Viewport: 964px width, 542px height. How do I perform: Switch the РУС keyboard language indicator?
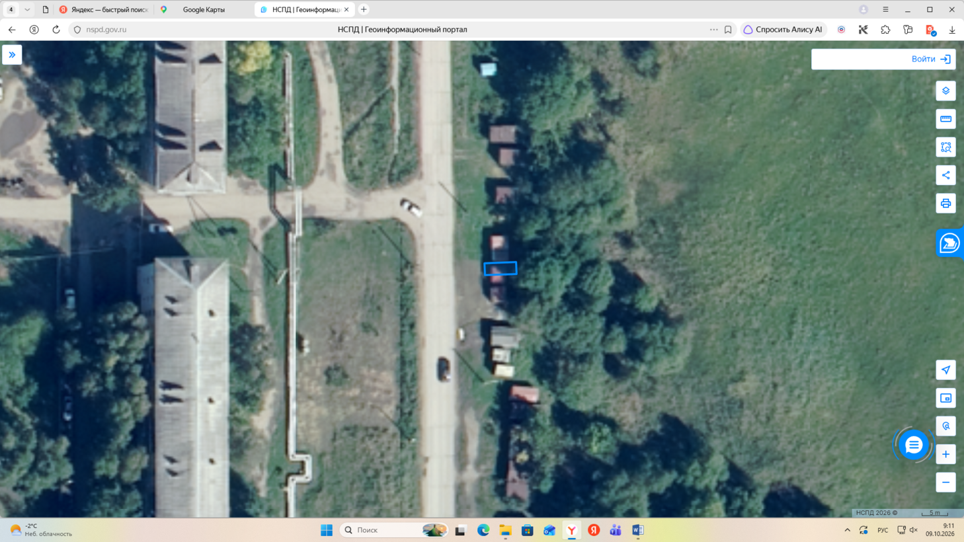coord(883,530)
